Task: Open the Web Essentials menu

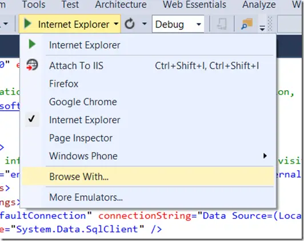Action: [194, 5]
